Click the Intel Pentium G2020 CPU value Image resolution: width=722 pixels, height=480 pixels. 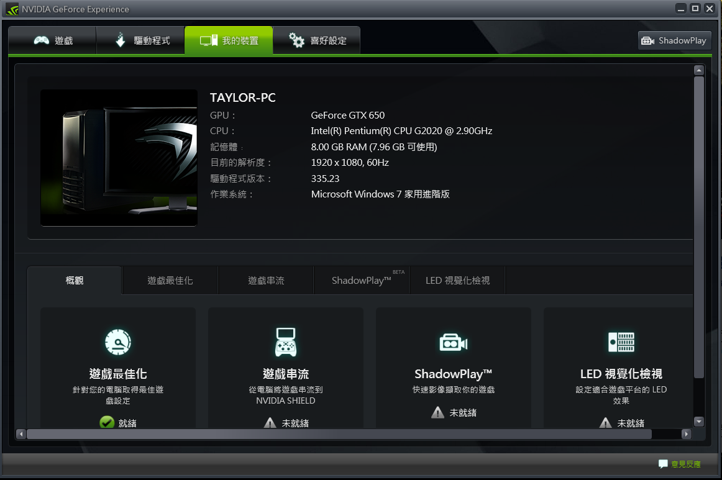pyautogui.click(x=401, y=130)
